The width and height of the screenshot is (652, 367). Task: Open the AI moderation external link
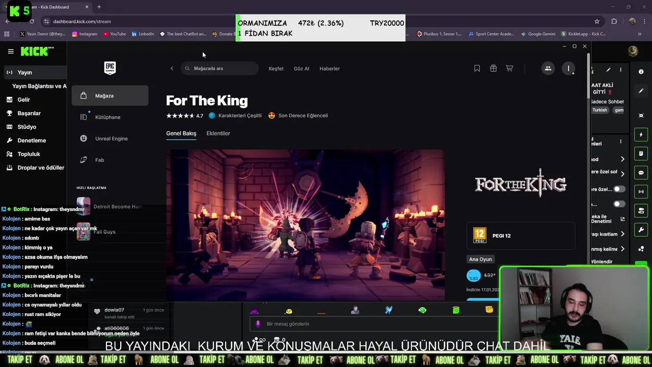[x=622, y=219]
